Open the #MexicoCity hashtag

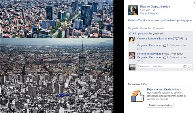click(135, 20)
